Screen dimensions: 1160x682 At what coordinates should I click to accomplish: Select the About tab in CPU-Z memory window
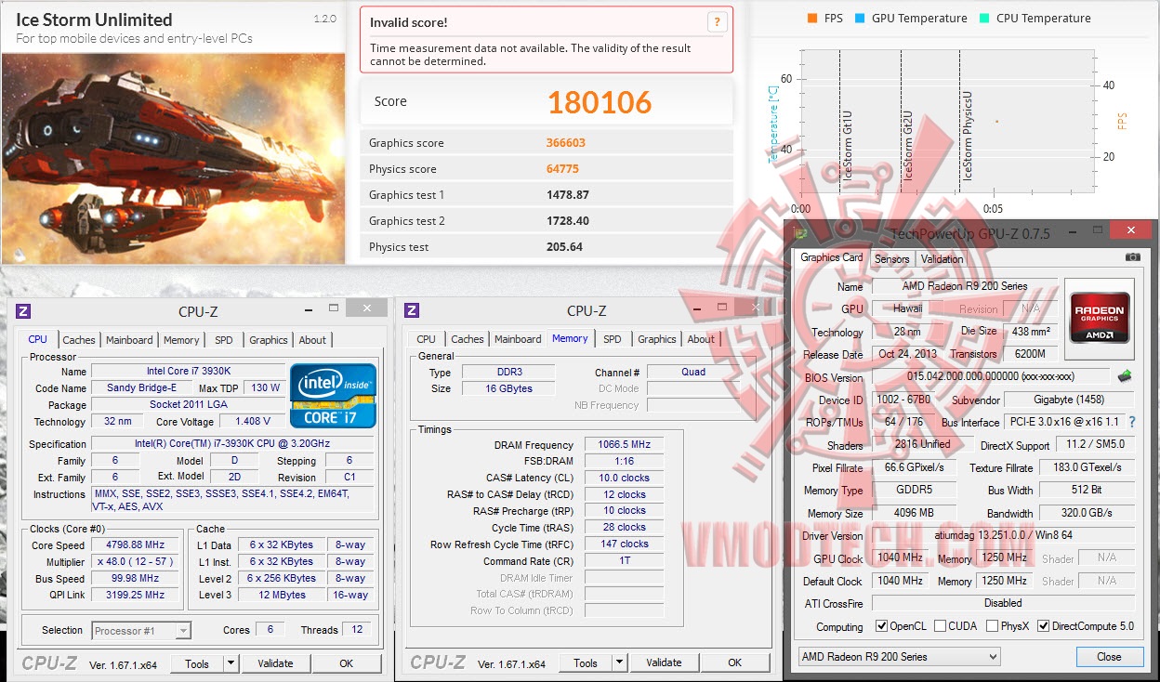[701, 339]
